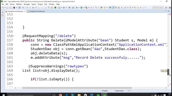Click the Last Edit Location icon
Image resolution: width=172 pixels, height=96 pixels.
pyautogui.click(x=135, y=7)
